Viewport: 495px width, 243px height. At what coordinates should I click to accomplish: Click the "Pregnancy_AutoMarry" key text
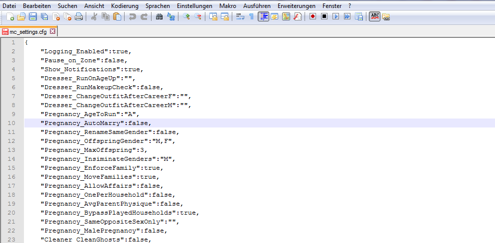coord(83,123)
